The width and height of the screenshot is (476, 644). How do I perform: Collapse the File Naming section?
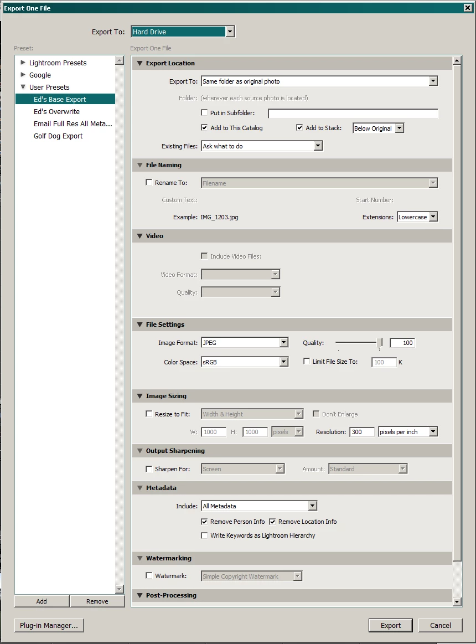click(139, 165)
